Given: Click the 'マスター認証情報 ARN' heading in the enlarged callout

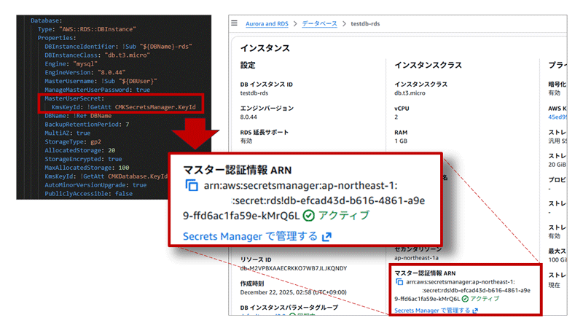Looking at the screenshot, I should pos(238,170).
